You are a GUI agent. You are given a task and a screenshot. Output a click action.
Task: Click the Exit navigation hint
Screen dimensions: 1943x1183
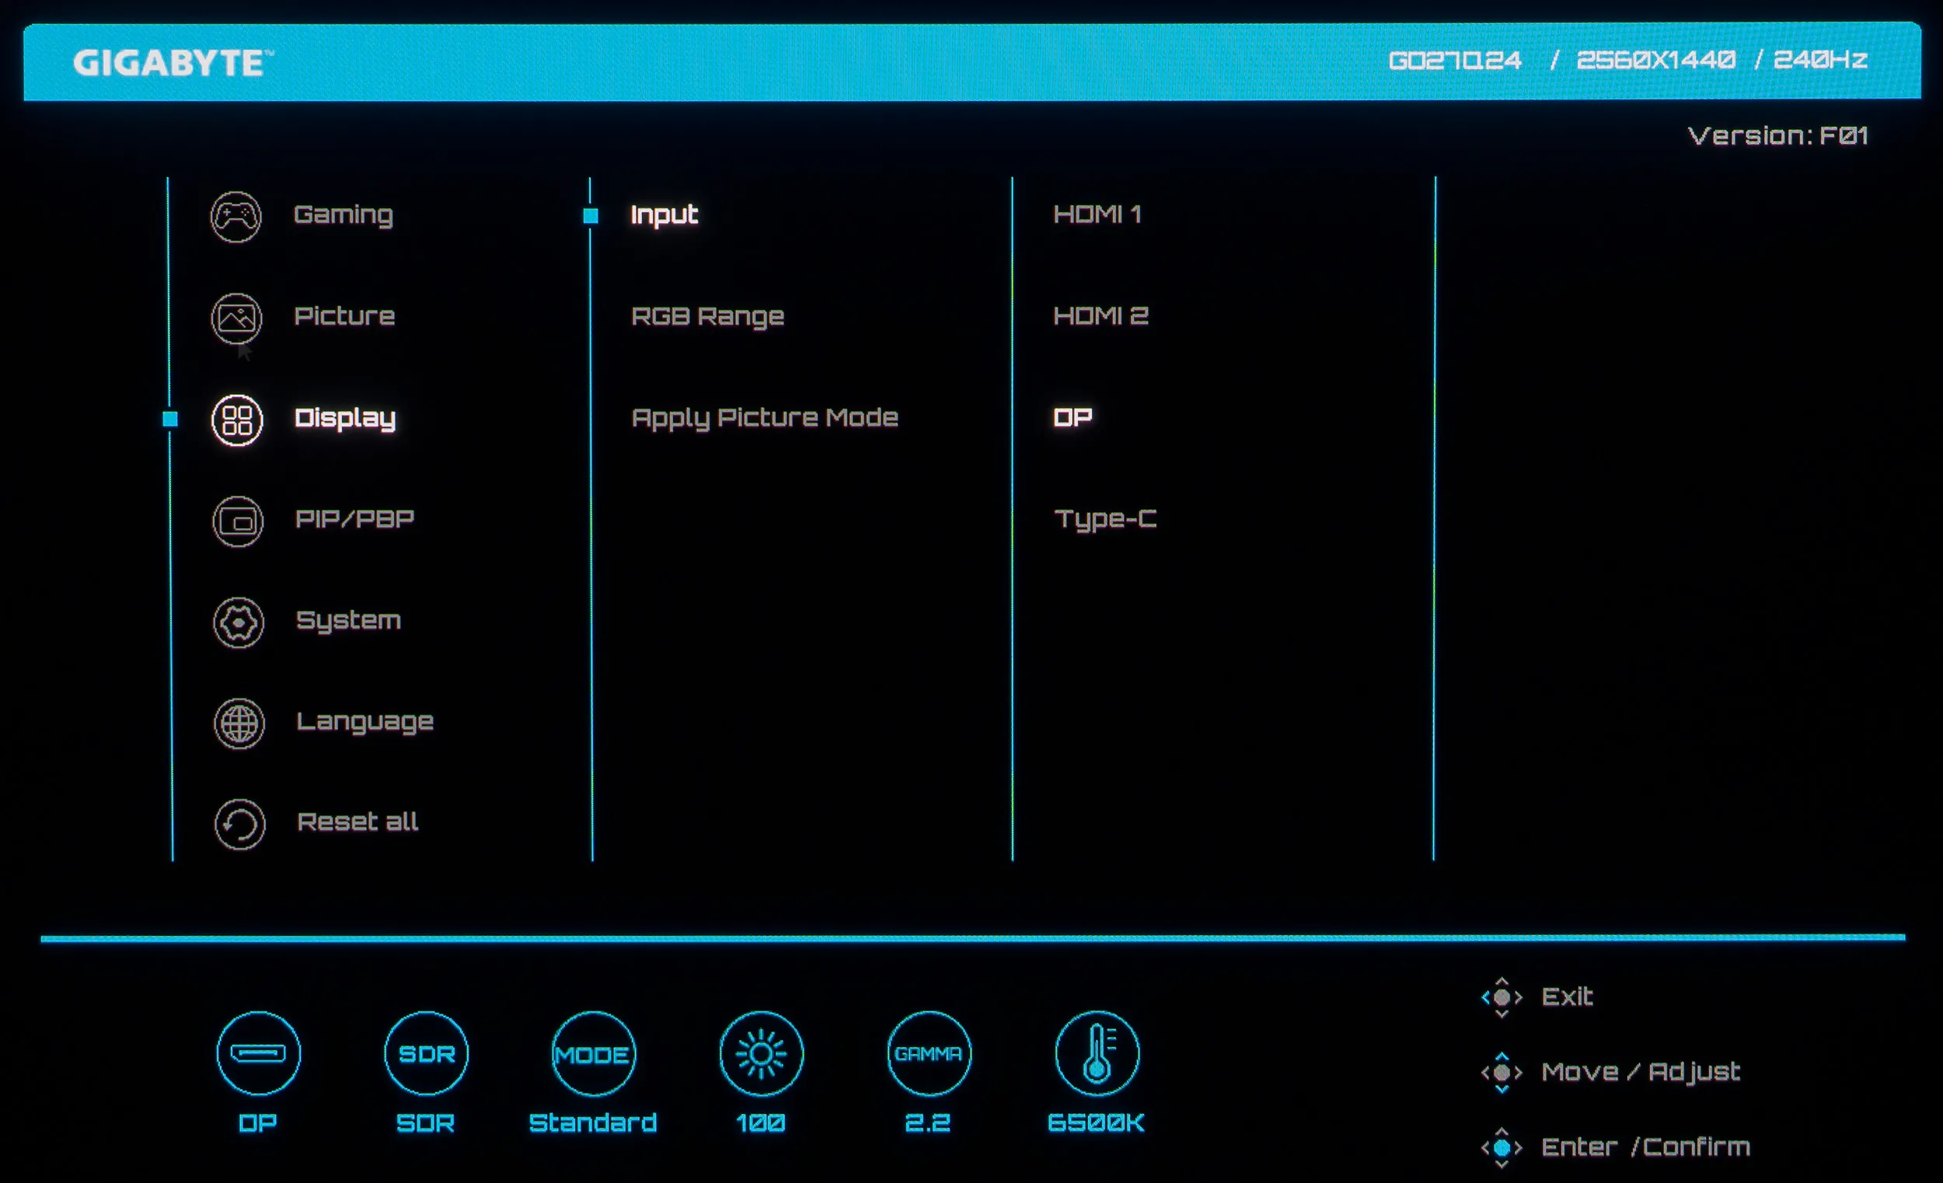click(x=1566, y=997)
